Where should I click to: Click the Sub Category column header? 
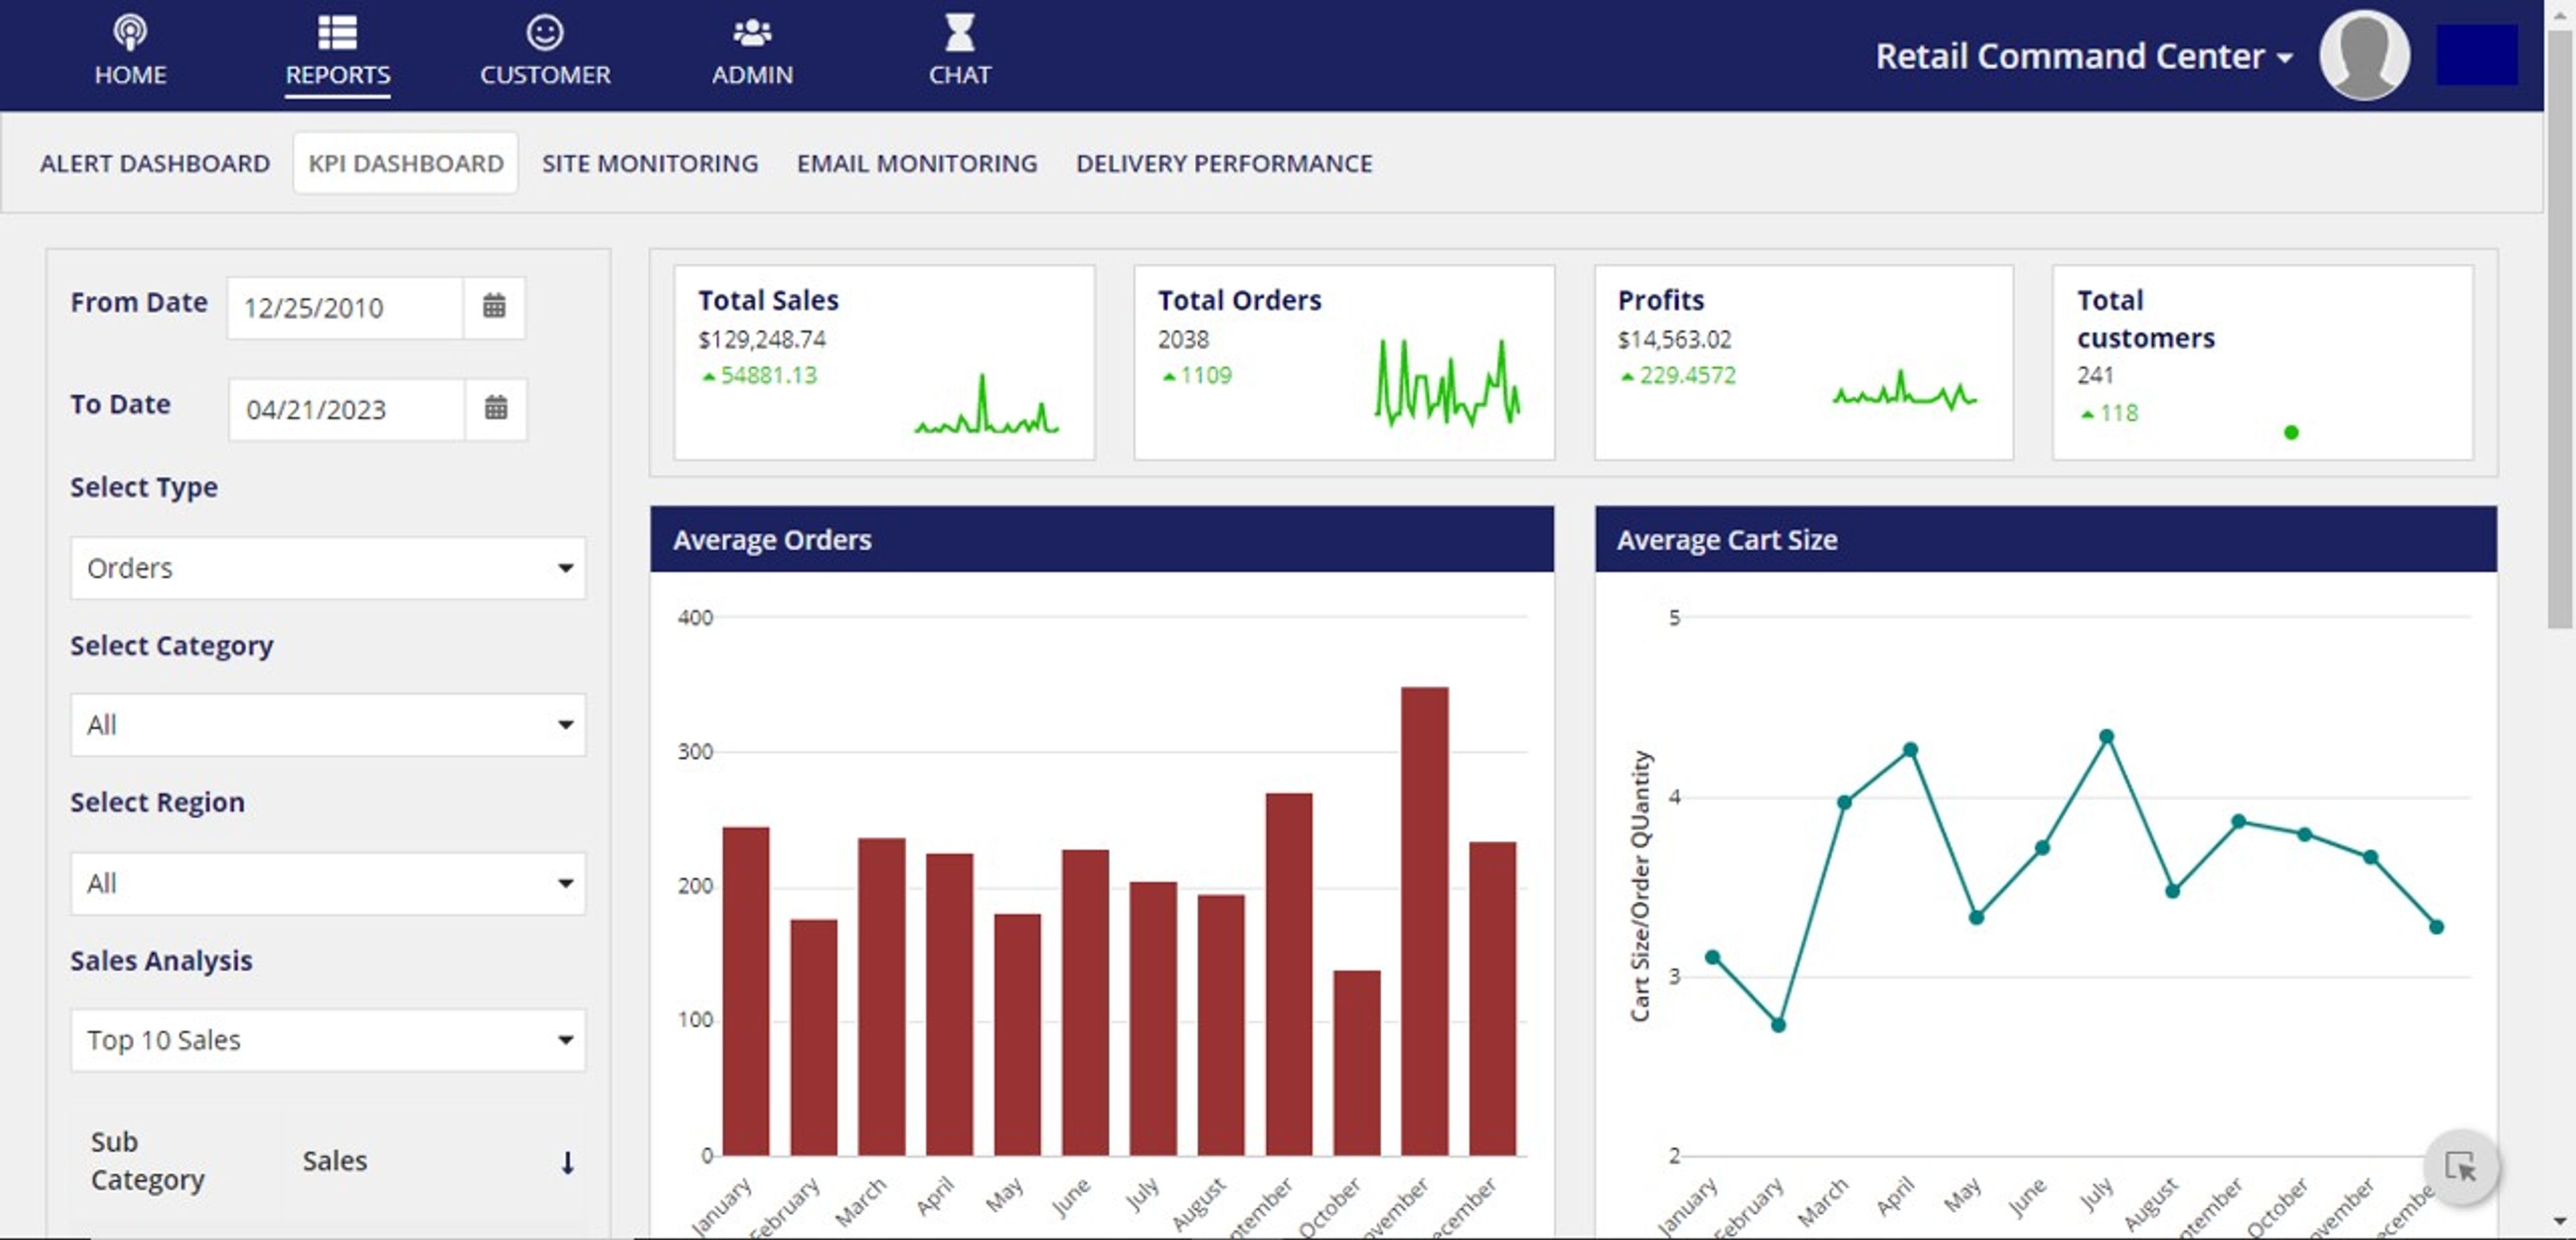(x=147, y=1160)
